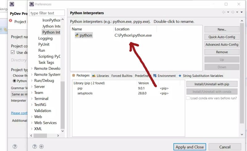This screenshot has width=247, height=151.
Task: Click 'Please configure' link in PyDev Project window
Action: [x=19, y=113]
